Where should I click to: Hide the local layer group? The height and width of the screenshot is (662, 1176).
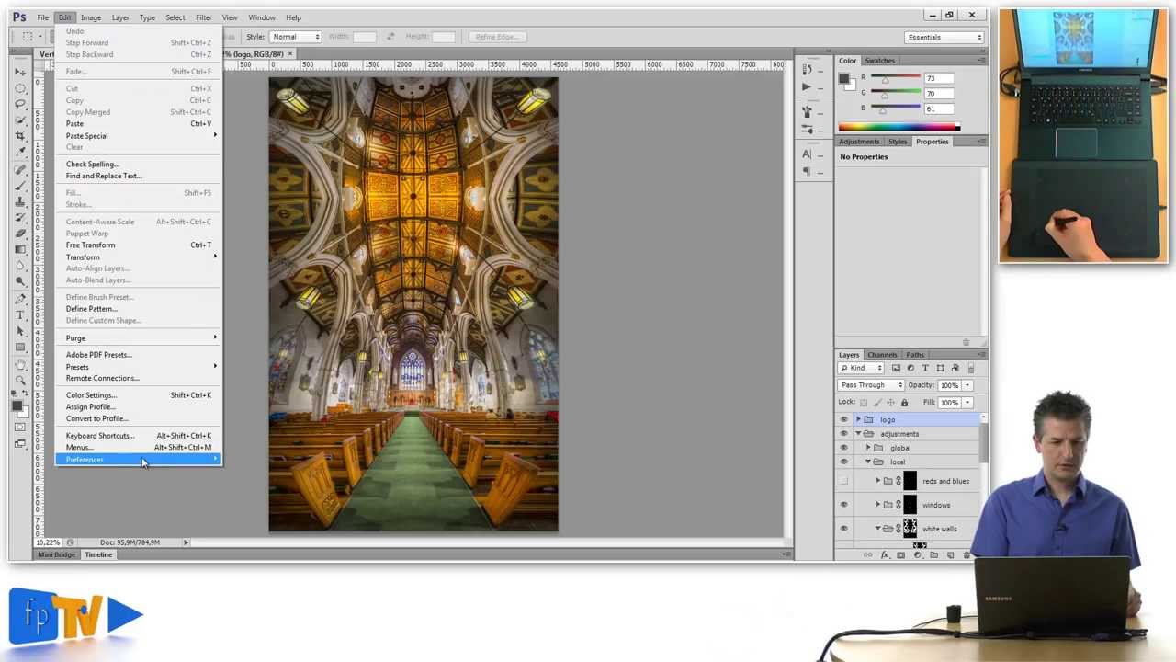pos(843,462)
